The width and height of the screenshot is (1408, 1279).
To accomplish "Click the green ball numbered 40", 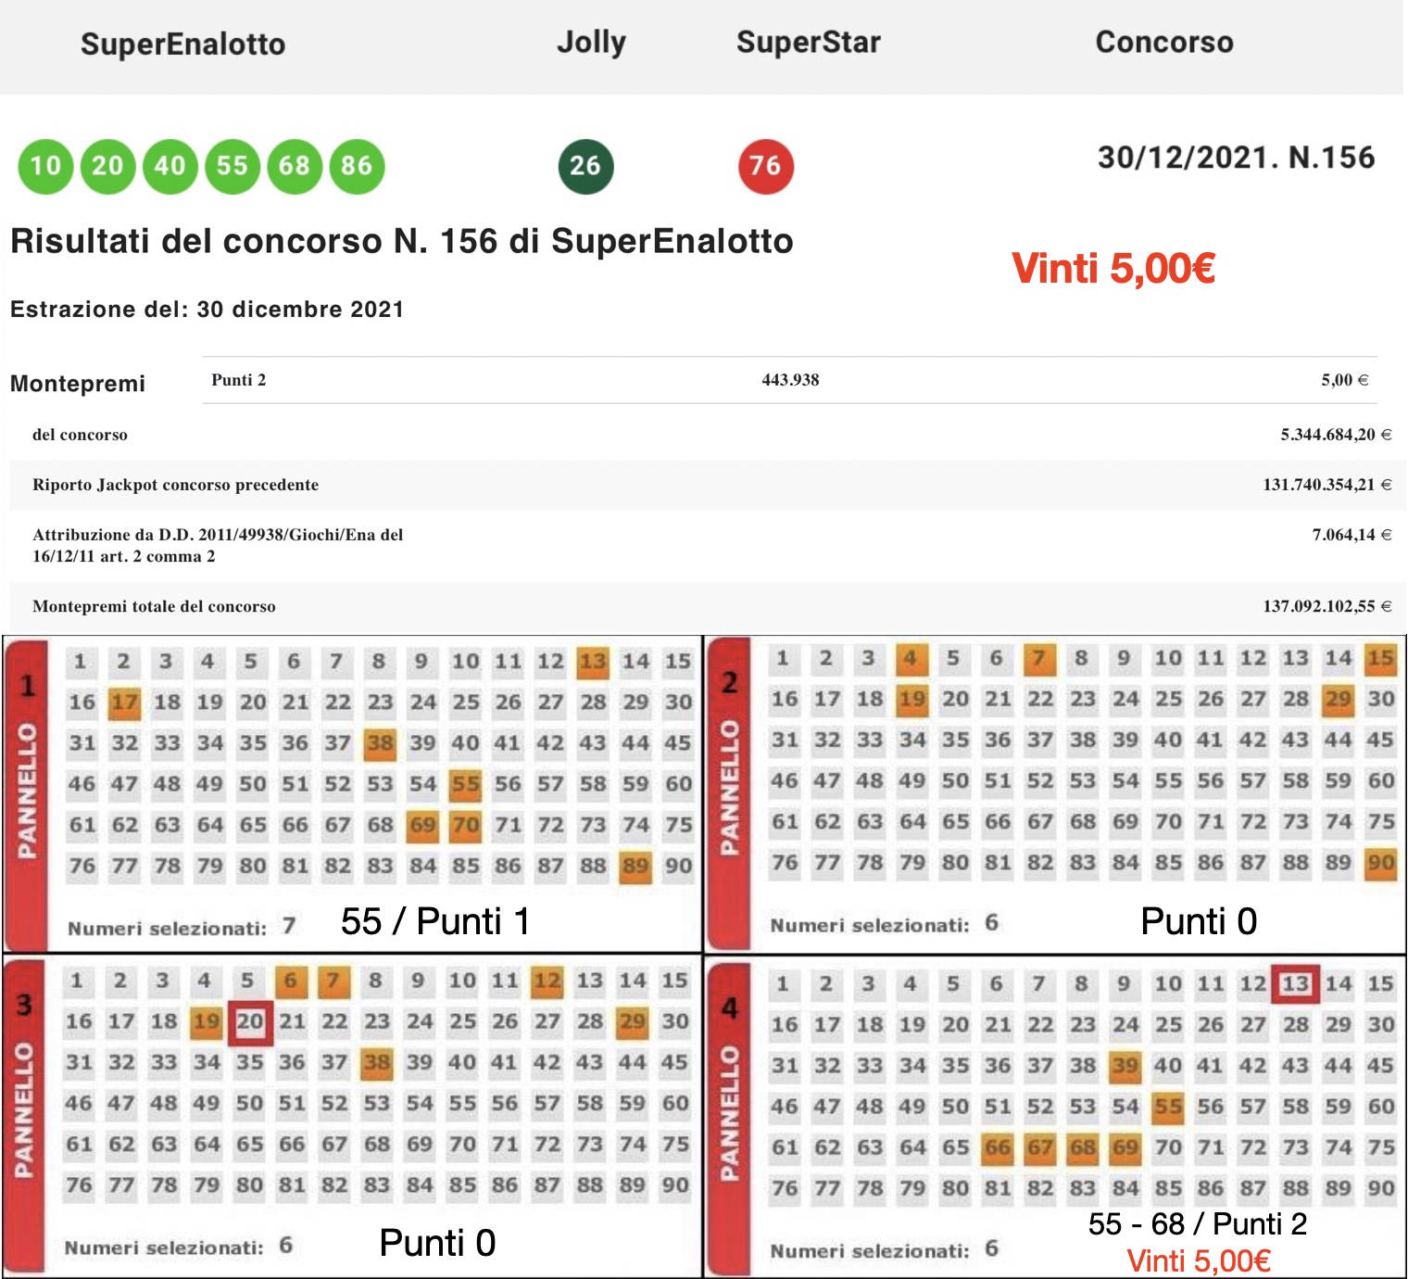I will point(170,166).
